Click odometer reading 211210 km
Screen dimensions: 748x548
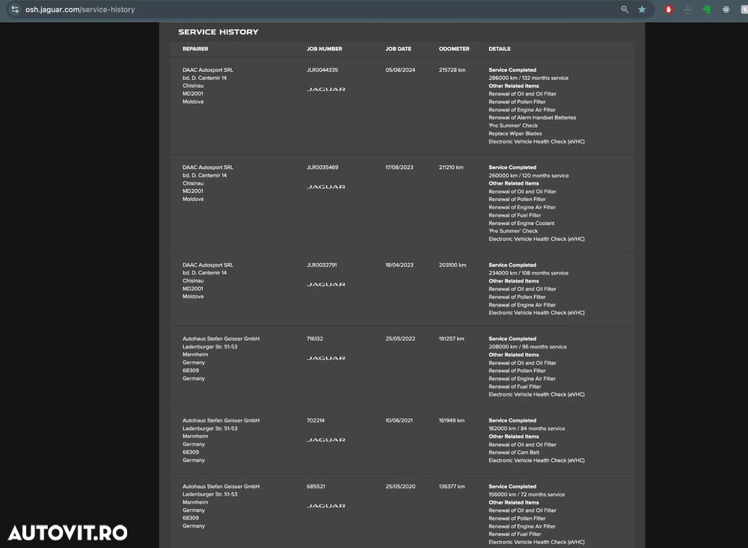451,167
